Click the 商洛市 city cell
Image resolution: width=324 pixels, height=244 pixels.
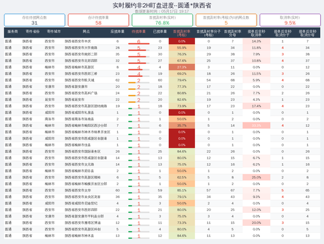tap(50, 119)
